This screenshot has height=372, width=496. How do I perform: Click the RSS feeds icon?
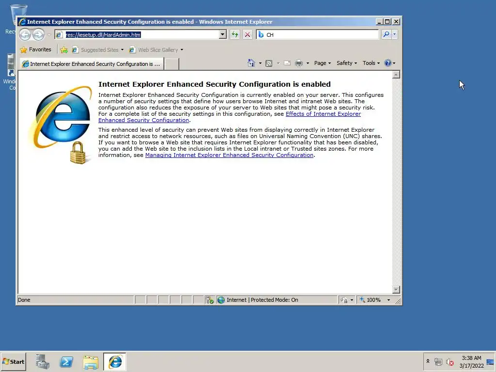pyautogui.click(x=269, y=63)
